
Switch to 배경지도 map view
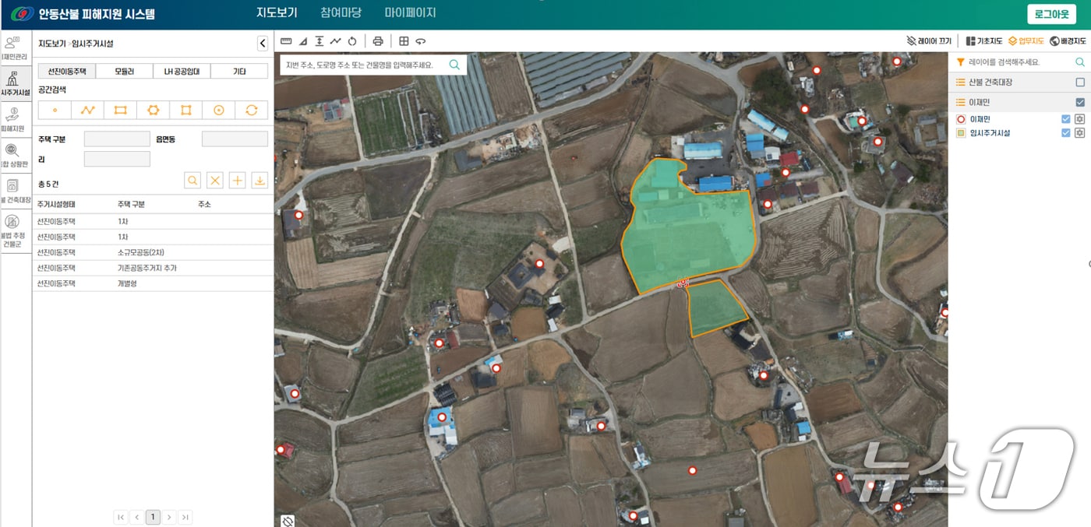coord(1068,41)
